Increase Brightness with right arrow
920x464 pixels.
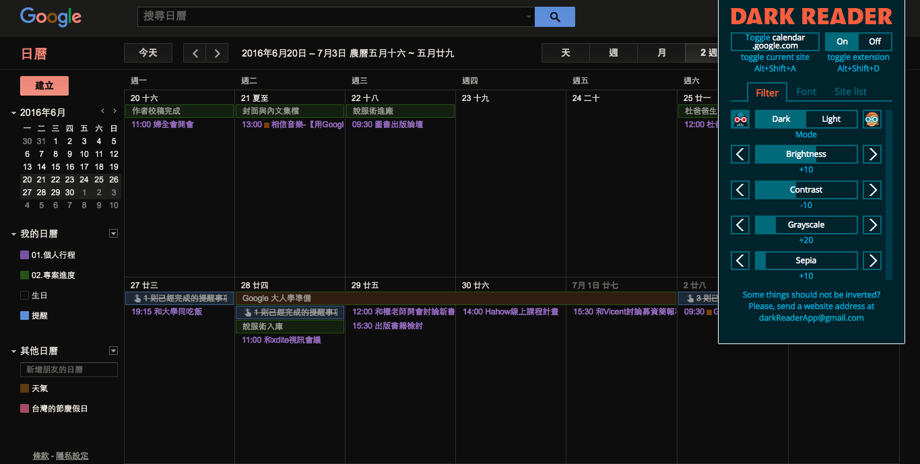(x=872, y=154)
